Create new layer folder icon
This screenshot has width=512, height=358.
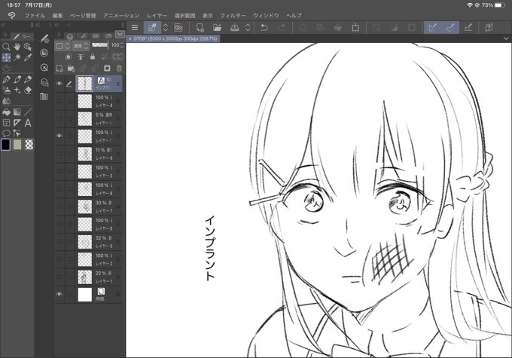click(x=71, y=69)
